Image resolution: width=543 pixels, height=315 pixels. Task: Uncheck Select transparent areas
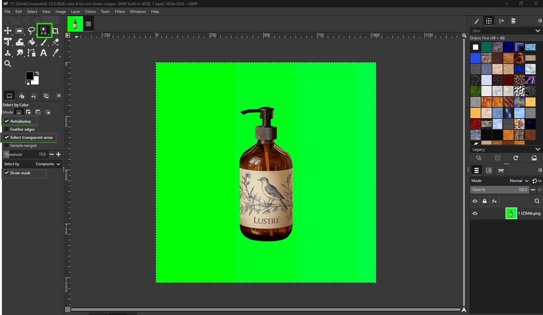click(7, 137)
